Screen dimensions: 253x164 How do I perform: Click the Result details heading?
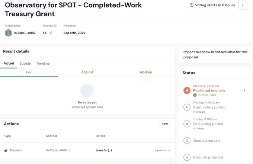tap(16, 51)
